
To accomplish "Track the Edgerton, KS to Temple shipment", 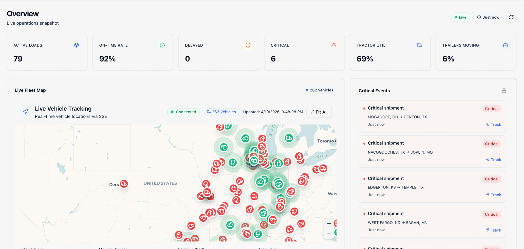I will point(494,195).
